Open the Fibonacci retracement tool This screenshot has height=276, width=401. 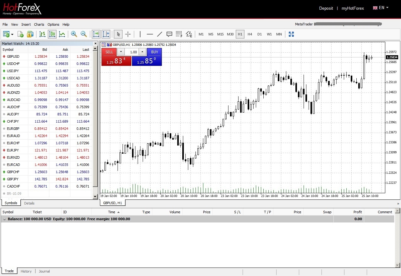click(179, 34)
